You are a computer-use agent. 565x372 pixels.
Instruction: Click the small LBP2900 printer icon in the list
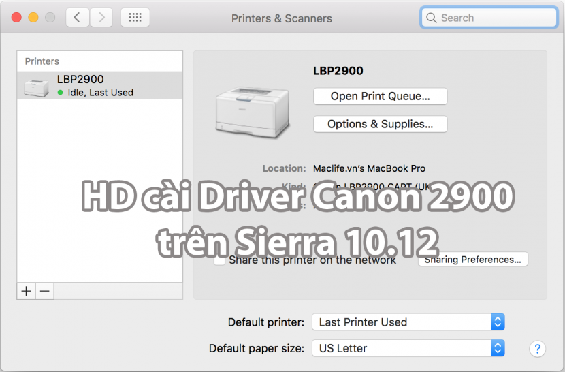pyautogui.click(x=37, y=87)
